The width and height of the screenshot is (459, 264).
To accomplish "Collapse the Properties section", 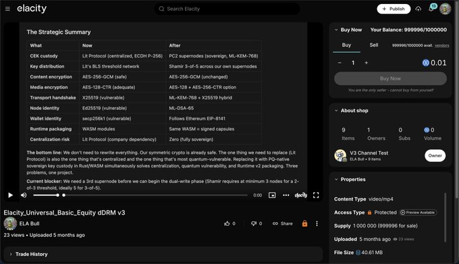I will click(x=336, y=180).
